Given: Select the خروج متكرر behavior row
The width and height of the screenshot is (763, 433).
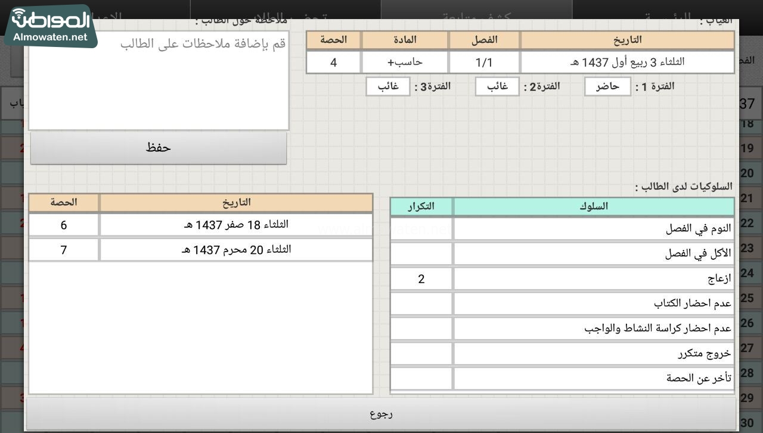Looking at the screenshot, I should click(x=593, y=353).
